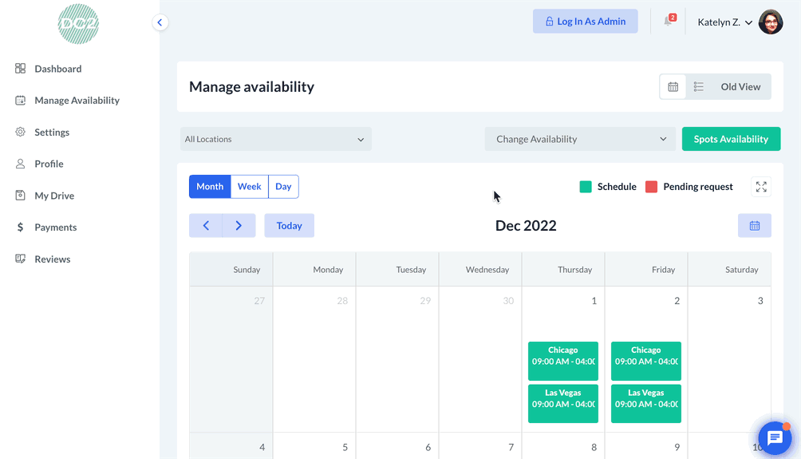Open the All Locations dropdown
801x459 pixels.
click(x=275, y=139)
